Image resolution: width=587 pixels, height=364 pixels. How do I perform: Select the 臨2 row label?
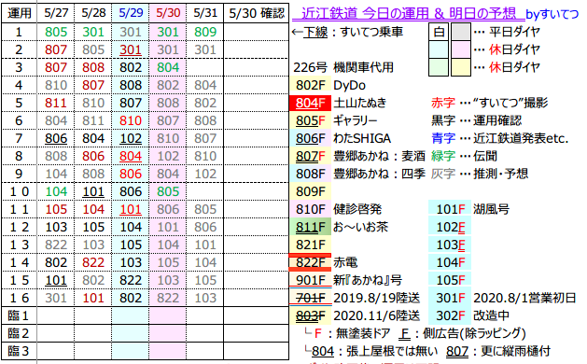coord(19,333)
